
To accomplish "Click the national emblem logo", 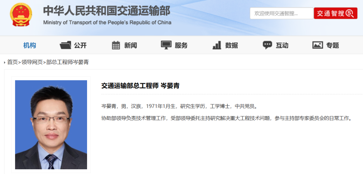I will [21, 14].
